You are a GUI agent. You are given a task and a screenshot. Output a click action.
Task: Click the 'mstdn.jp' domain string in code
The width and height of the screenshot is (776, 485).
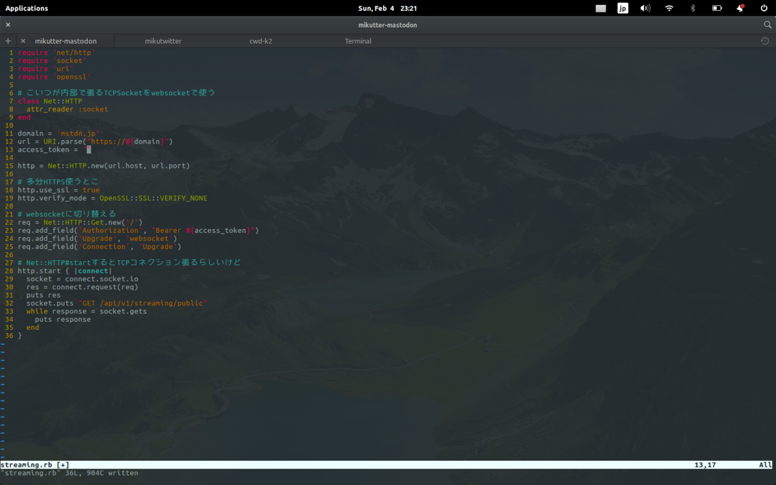[x=78, y=133]
